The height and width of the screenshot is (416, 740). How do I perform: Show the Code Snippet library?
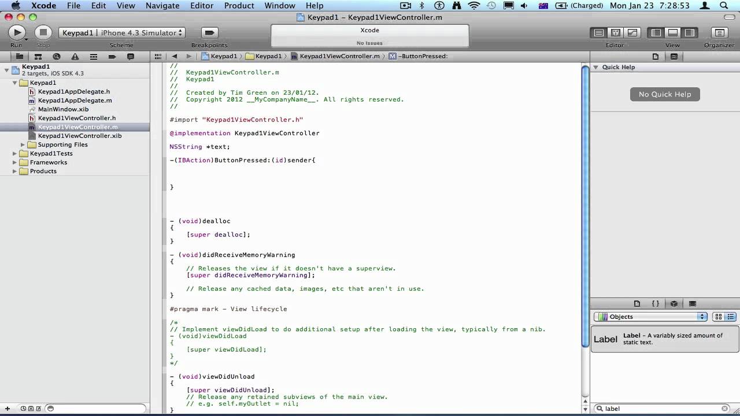pyautogui.click(x=656, y=304)
